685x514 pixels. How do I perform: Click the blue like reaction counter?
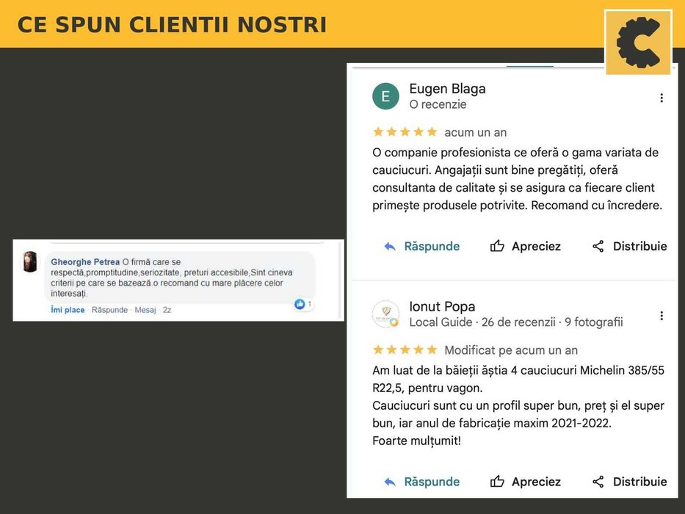point(303,304)
